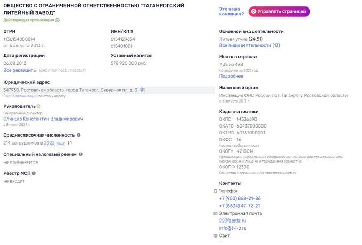
Task: Click the phone icon beside Телефон
Action: tap(216, 191)
